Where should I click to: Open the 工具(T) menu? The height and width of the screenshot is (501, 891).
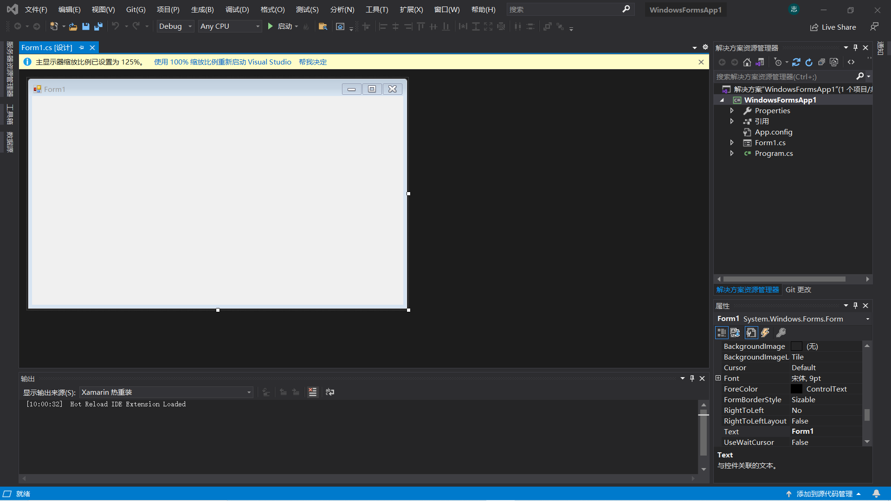coord(377,10)
